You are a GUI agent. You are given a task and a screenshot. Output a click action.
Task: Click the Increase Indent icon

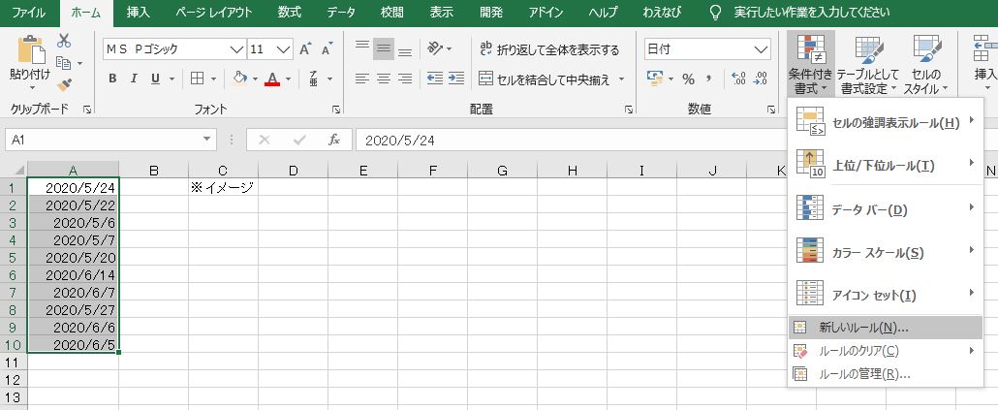coord(456,79)
